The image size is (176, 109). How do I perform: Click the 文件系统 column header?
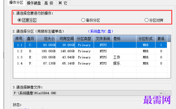pos(103,39)
